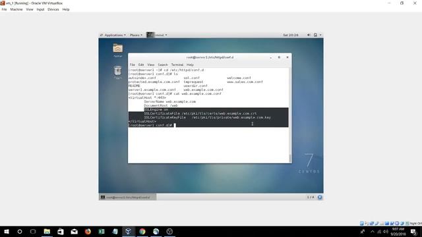Open VirtualBox File menu
Screen dimensions: 422x237
4,9
